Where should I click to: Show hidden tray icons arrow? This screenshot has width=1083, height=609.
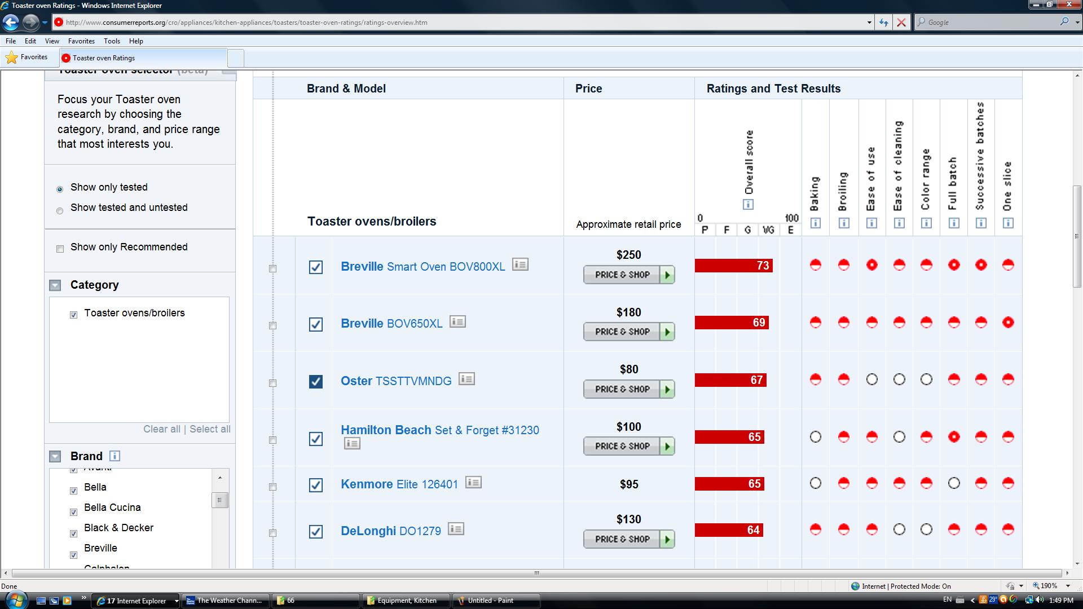972,600
